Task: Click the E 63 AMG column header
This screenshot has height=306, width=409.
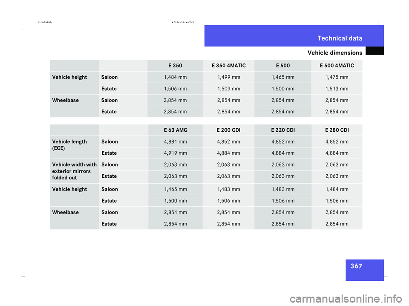Action: 176,130
